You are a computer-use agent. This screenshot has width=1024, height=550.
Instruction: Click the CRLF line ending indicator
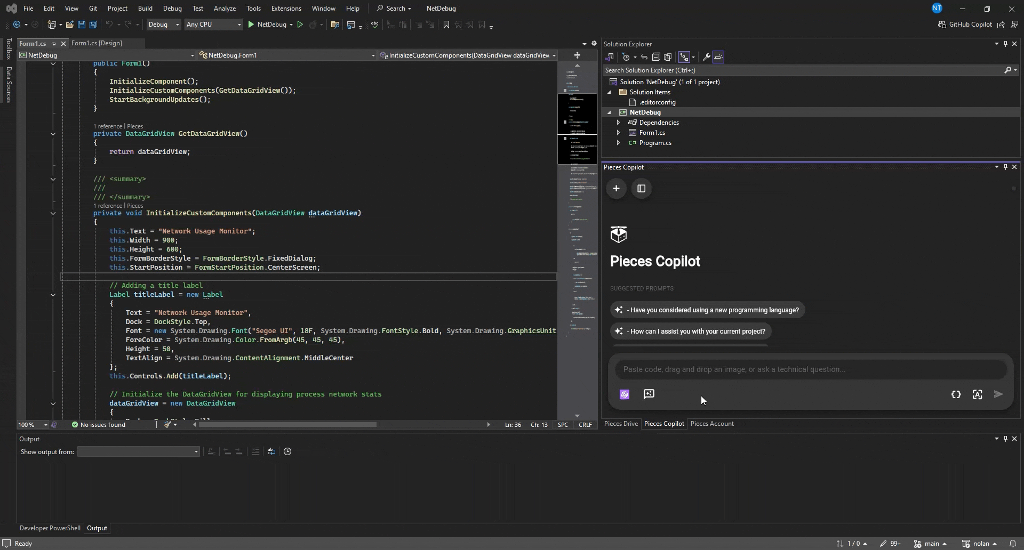(585, 425)
